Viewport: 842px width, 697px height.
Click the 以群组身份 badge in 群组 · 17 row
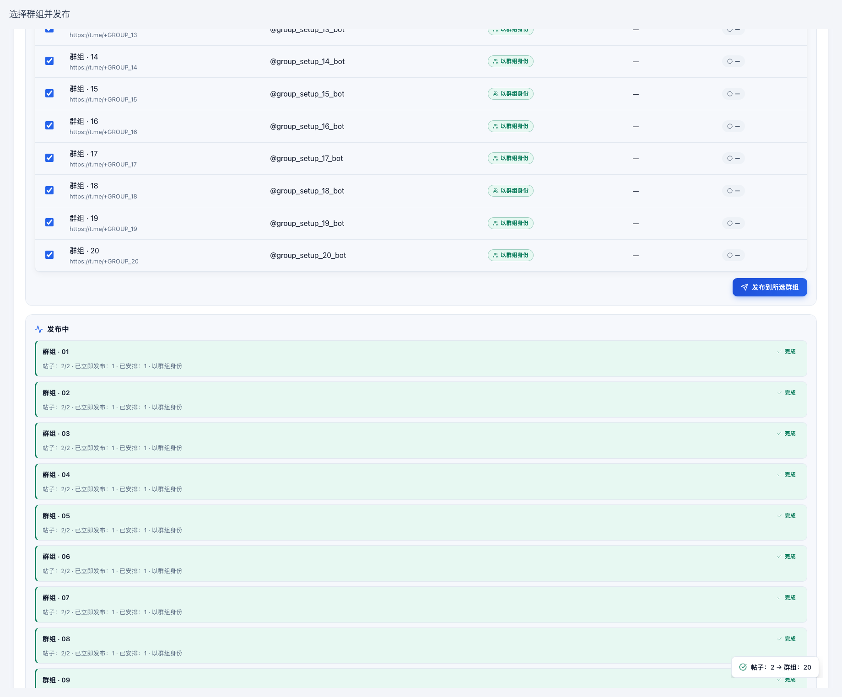click(x=510, y=158)
